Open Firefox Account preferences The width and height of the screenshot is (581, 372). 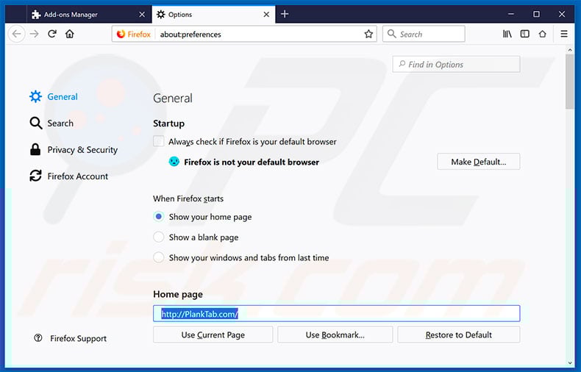(x=69, y=176)
